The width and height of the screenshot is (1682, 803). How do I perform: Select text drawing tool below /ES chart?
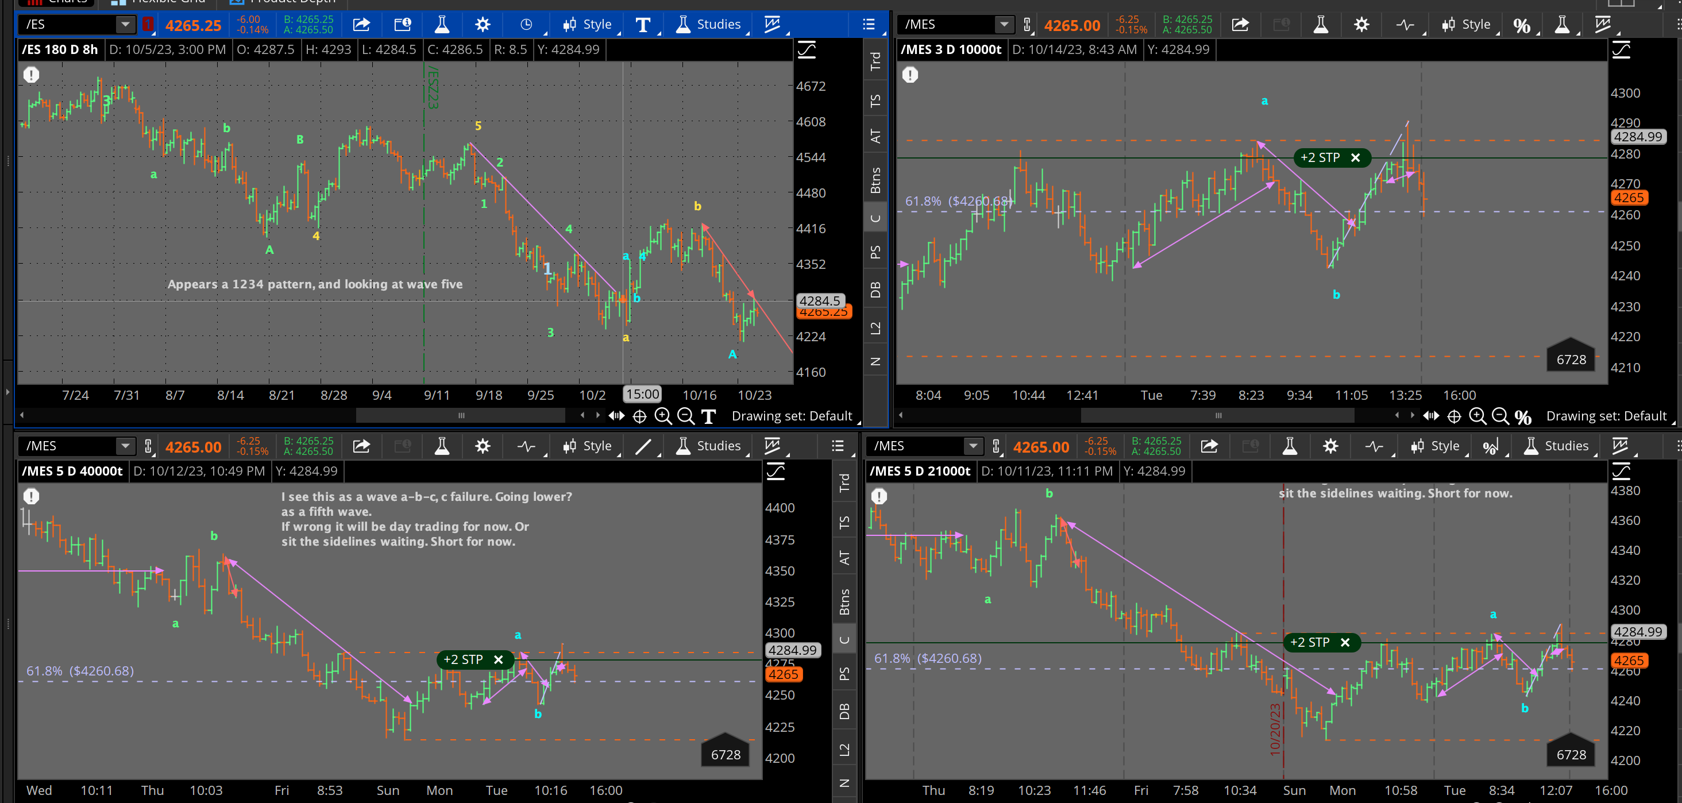[708, 416]
